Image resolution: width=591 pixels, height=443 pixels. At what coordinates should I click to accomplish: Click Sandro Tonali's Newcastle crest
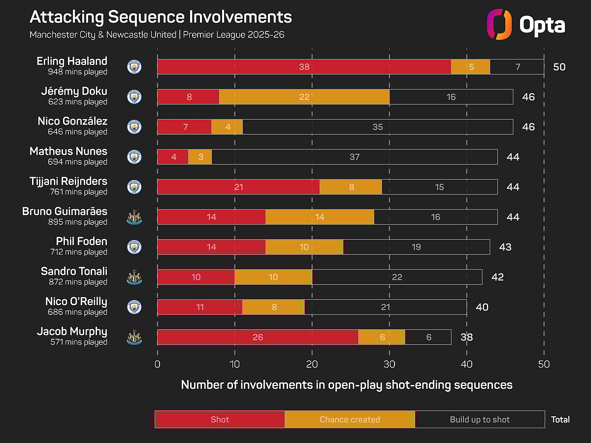tap(134, 277)
